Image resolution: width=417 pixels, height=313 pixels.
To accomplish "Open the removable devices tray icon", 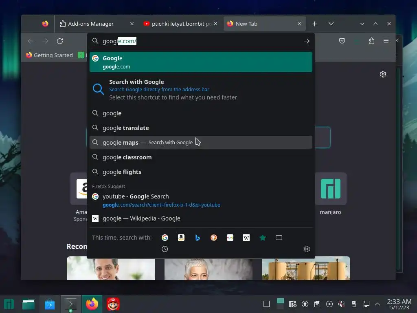I will point(354,304).
